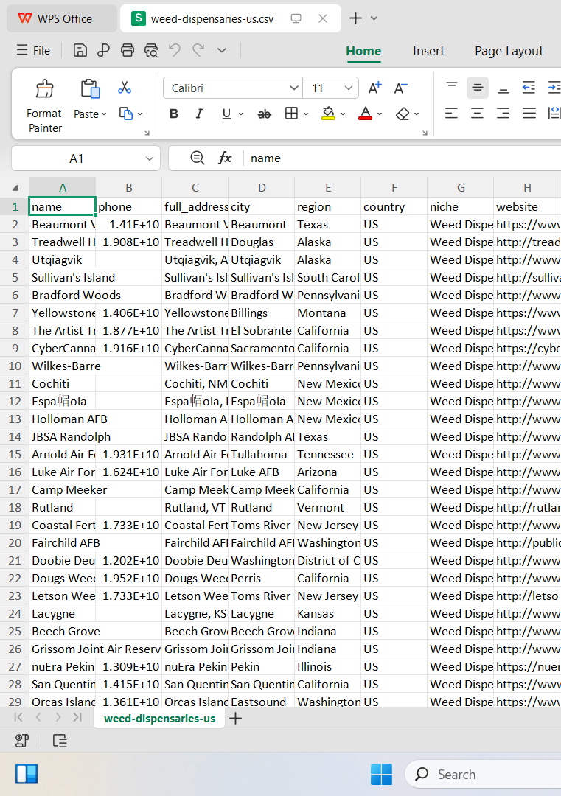
Task: Open the Page Layout tab
Action: coord(509,52)
